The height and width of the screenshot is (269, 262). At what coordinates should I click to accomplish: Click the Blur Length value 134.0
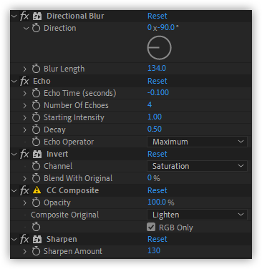(x=157, y=69)
